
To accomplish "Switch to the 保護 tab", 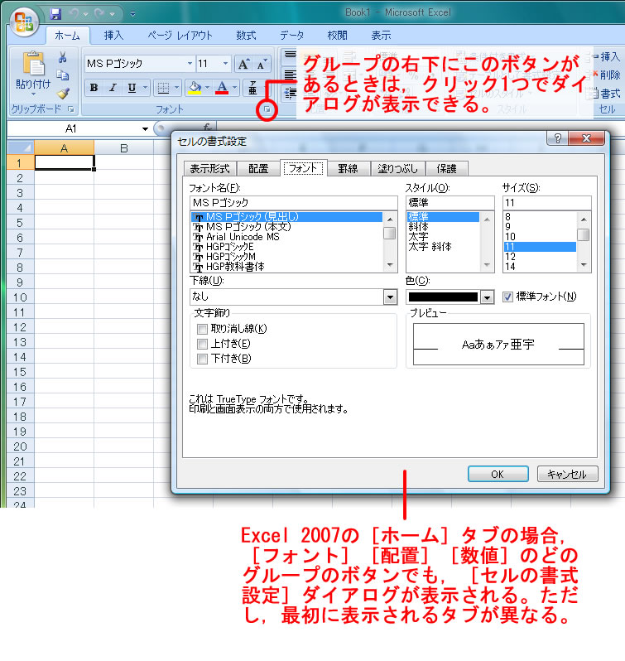I will [x=446, y=169].
